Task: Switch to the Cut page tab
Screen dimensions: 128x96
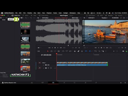Action: (43, 83)
